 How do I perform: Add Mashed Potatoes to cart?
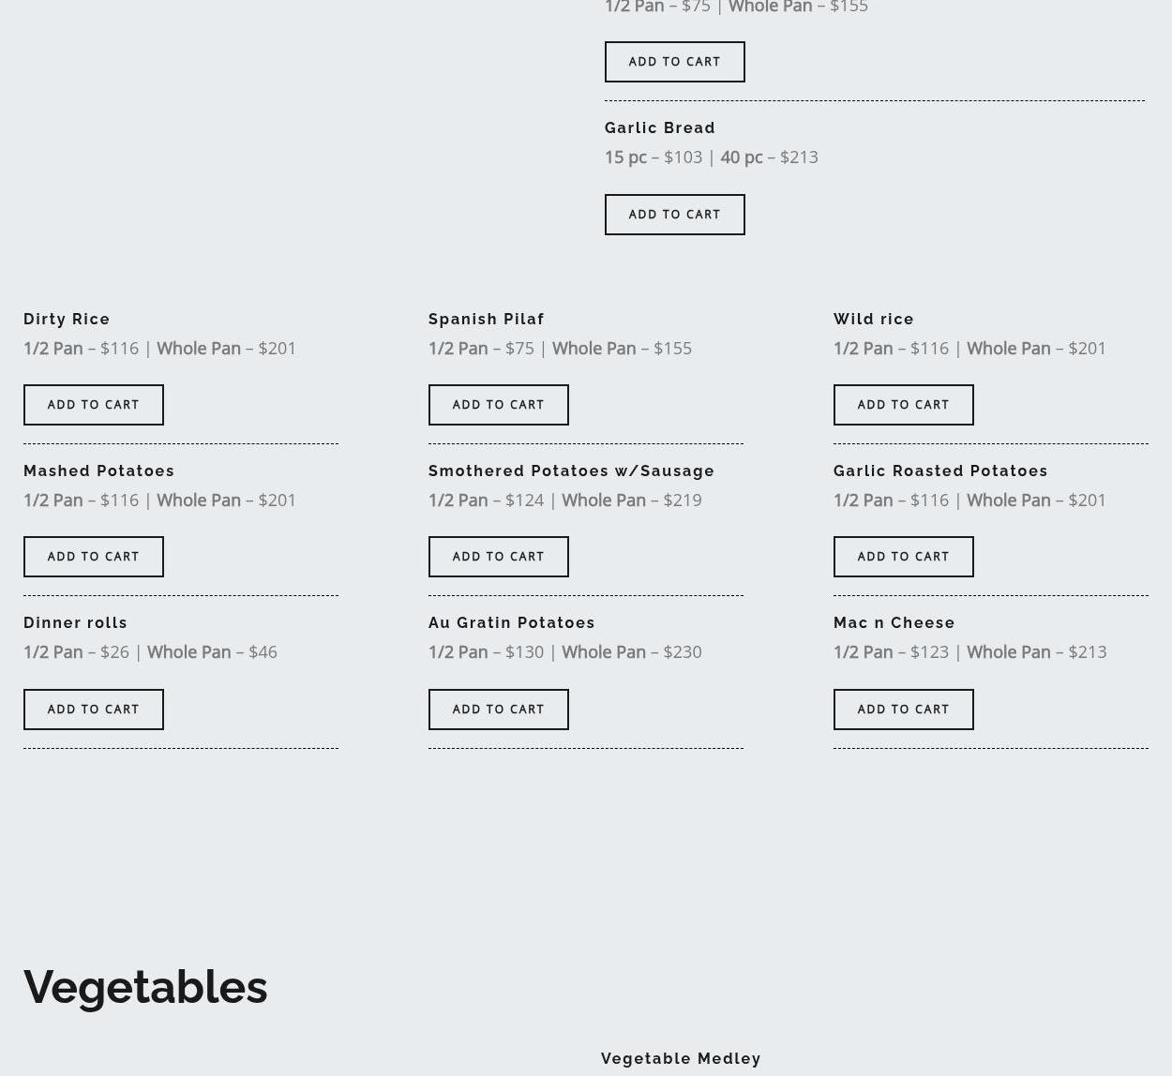tap(93, 557)
